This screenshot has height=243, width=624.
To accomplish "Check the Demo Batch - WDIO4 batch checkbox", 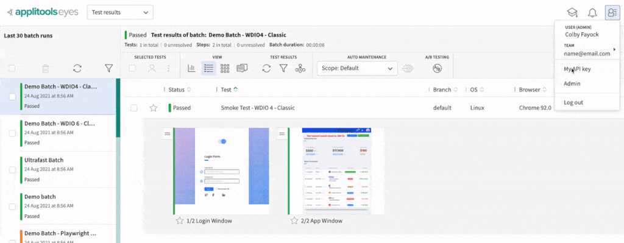I will click(12, 97).
